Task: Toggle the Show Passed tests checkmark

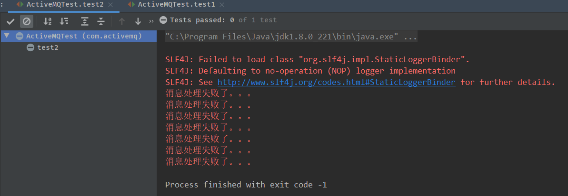Action: (10, 21)
